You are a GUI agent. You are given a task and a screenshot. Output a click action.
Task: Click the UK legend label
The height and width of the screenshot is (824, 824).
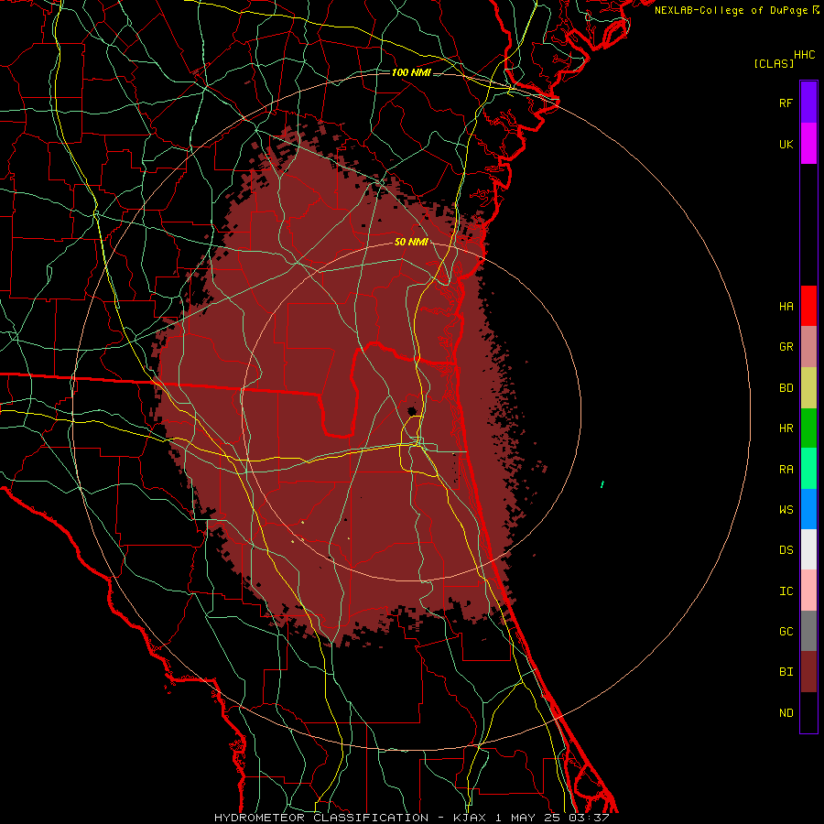click(786, 144)
